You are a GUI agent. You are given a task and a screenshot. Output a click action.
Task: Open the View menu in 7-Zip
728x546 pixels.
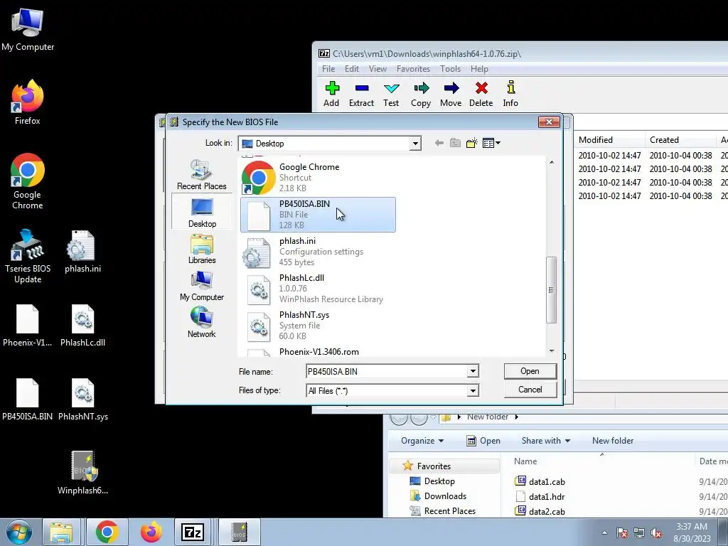pyautogui.click(x=378, y=69)
